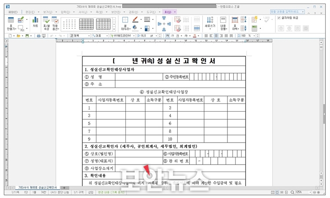Viewport: 330px width, 198px height.
Task: Insert a row below icon
Action: (x=164, y=29)
